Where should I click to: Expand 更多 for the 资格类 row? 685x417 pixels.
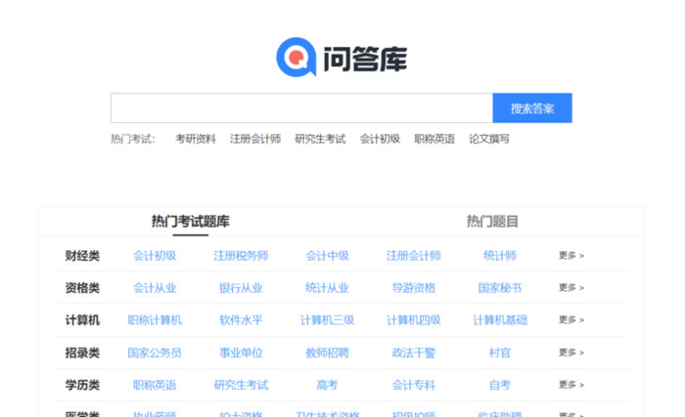[x=571, y=288]
